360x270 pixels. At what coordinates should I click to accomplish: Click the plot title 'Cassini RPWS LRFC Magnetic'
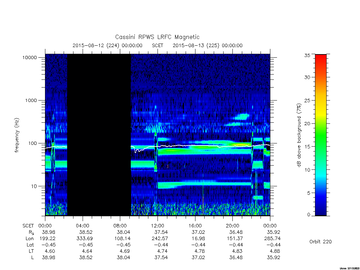coord(157,37)
